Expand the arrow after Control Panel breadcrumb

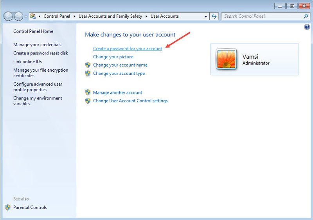coord(74,16)
